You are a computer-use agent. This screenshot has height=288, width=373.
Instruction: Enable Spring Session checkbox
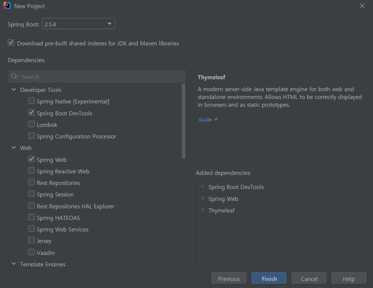(31, 194)
